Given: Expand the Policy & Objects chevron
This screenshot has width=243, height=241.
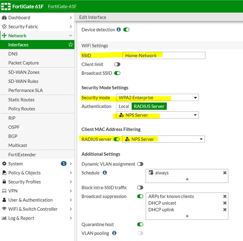Looking at the screenshot, I should [x=71, y=173].
